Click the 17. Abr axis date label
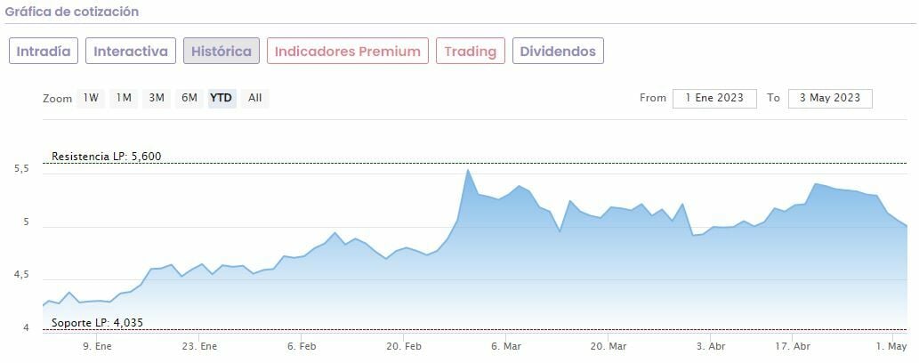Viewport: 919px width, 363px height. point(794,346)
